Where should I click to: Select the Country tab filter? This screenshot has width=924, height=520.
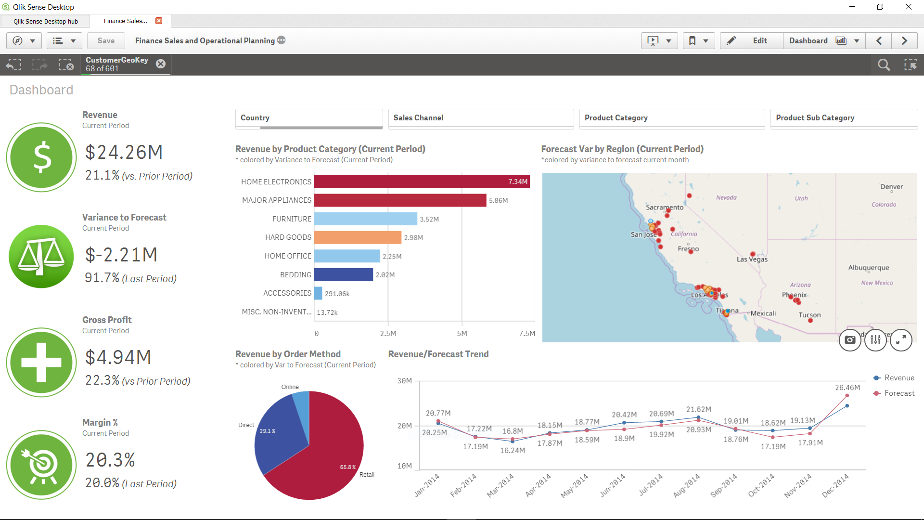tap(309, 117)
